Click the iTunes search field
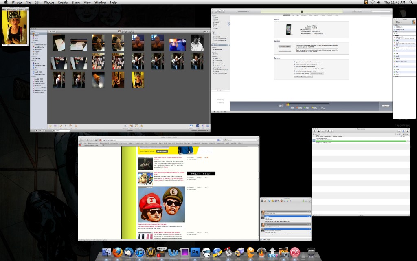The width and height of the screenshot is (417, 261). (x=381, y=11)
